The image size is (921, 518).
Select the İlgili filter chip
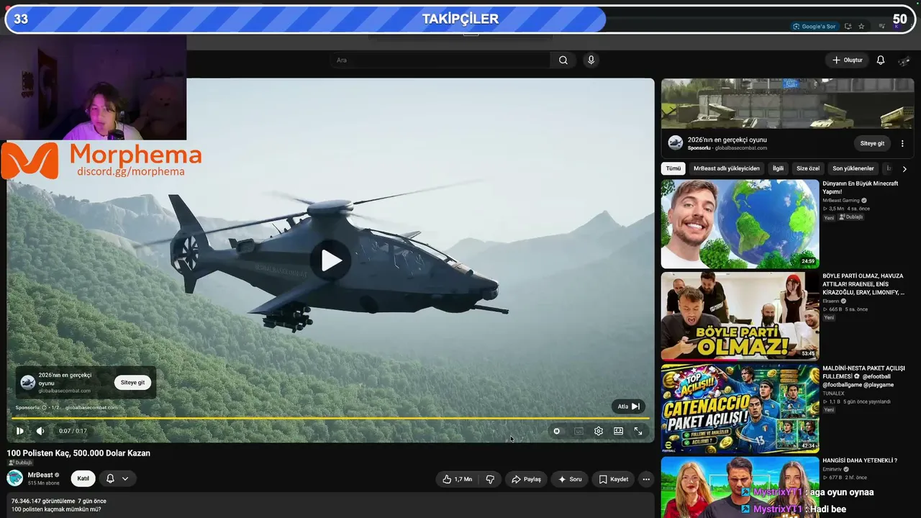click(x=778, y=168)
